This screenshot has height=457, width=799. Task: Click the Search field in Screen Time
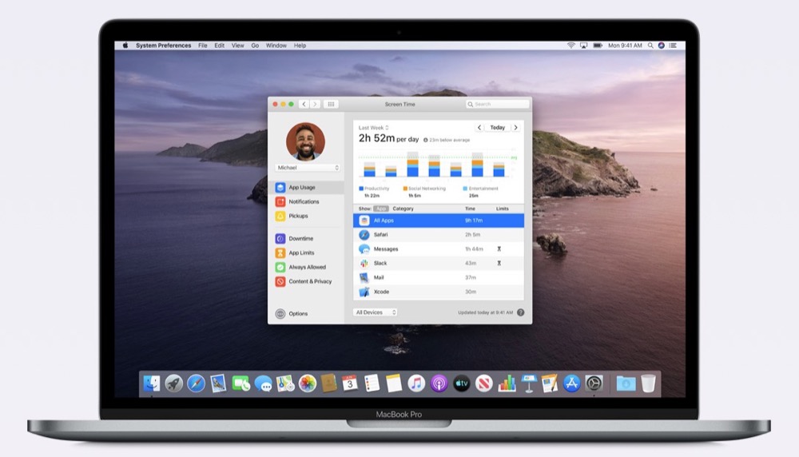pos(497,104)
